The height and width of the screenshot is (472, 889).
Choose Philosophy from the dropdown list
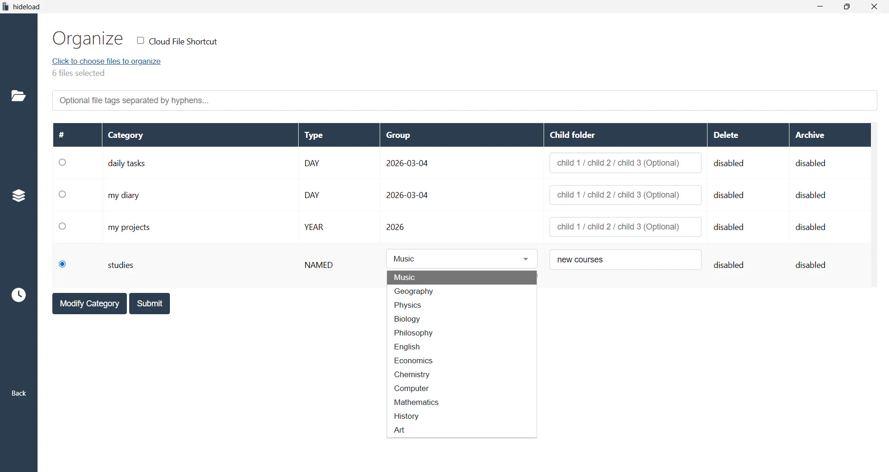coord(462,333)
